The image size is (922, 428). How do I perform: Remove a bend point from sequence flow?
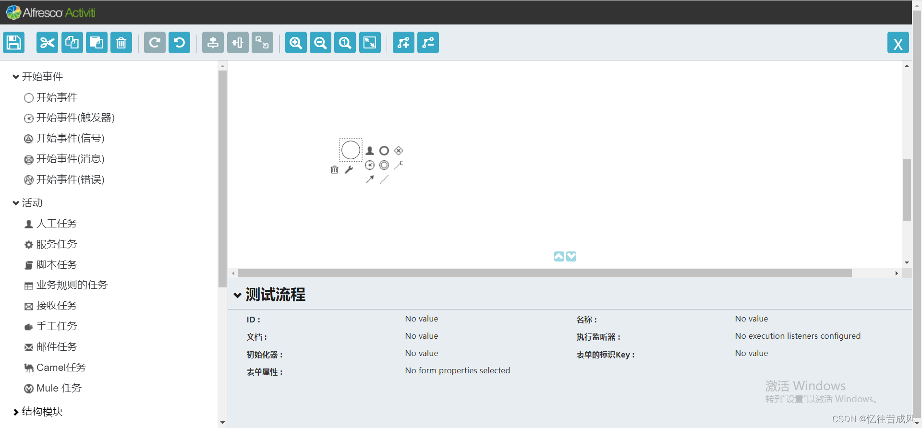point(428,43)
